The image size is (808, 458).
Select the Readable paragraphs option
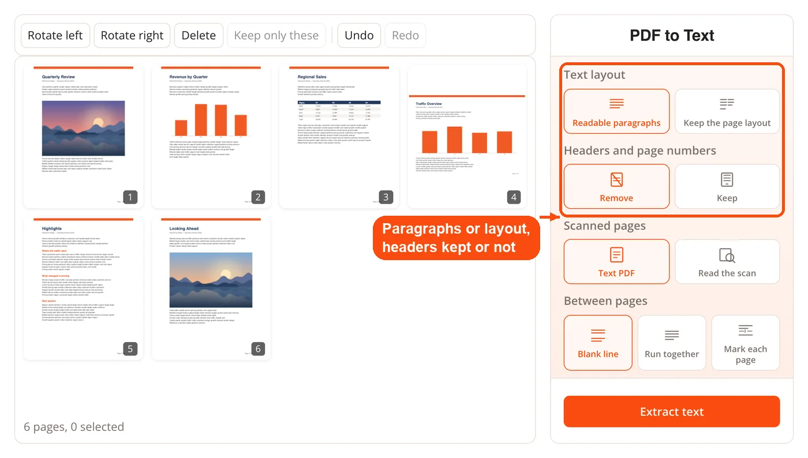[616, 111]
